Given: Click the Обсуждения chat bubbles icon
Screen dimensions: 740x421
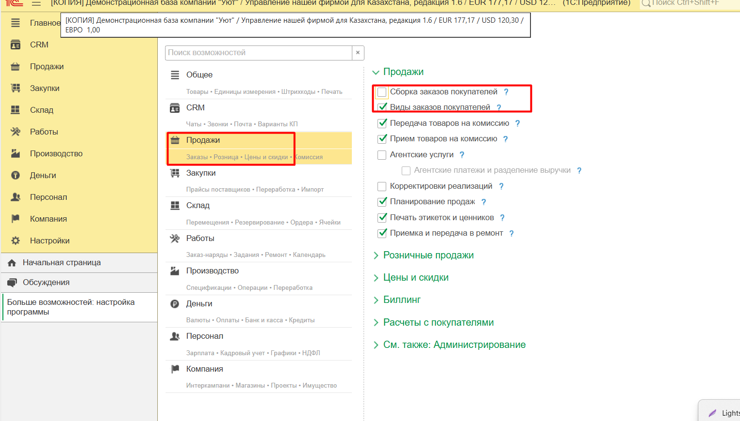Looking at the screenshot, I should 12,283.
